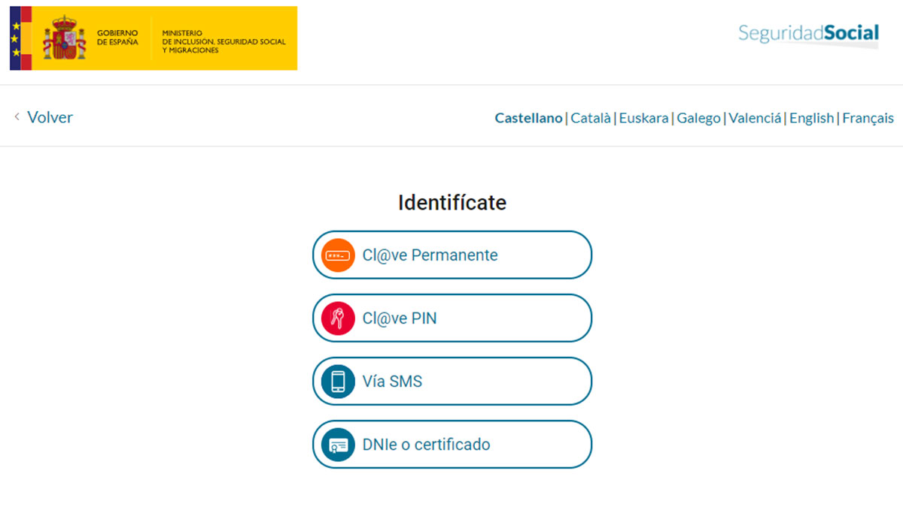Switch to Euskara language
Screen dimensions: 903x507
point(644,118)
